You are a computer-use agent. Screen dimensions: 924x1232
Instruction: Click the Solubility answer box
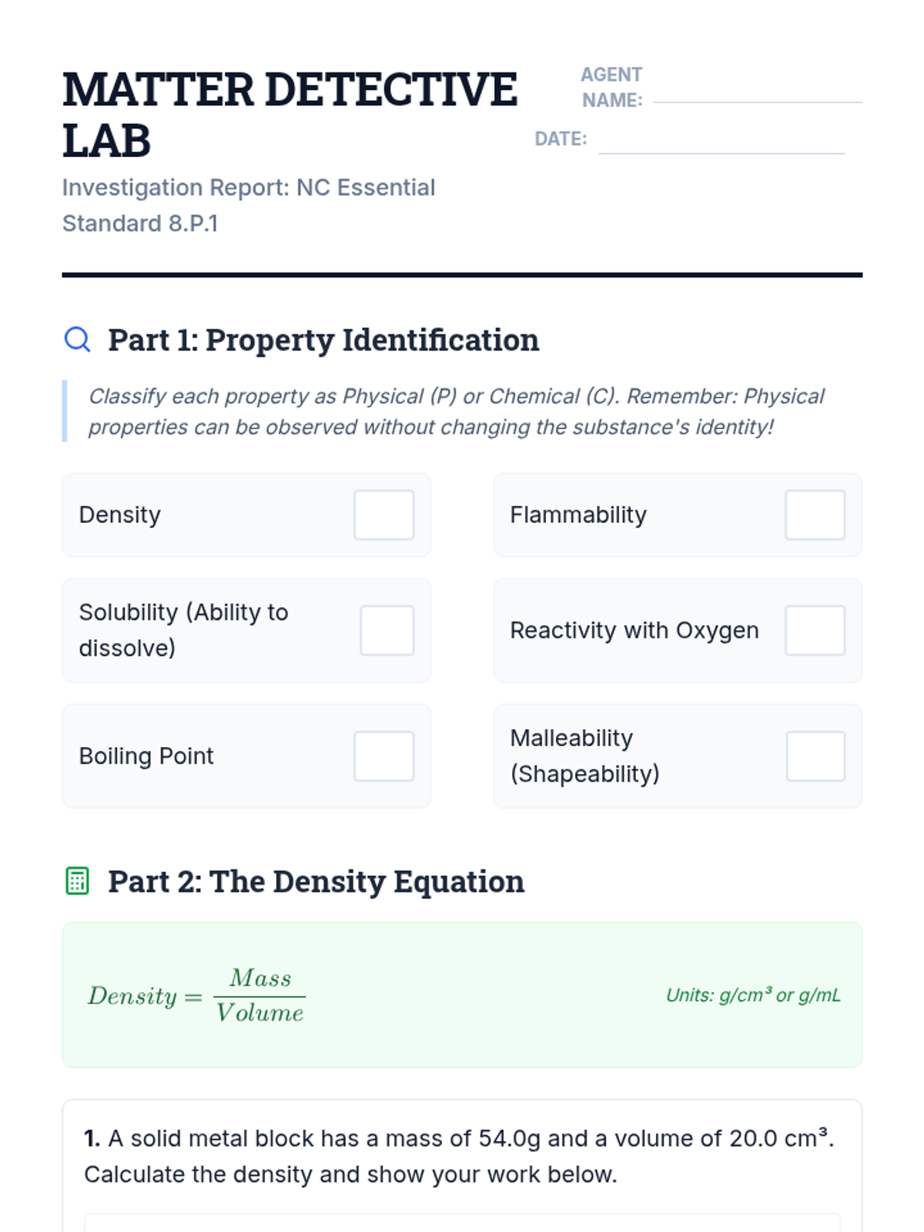[387, 630]
